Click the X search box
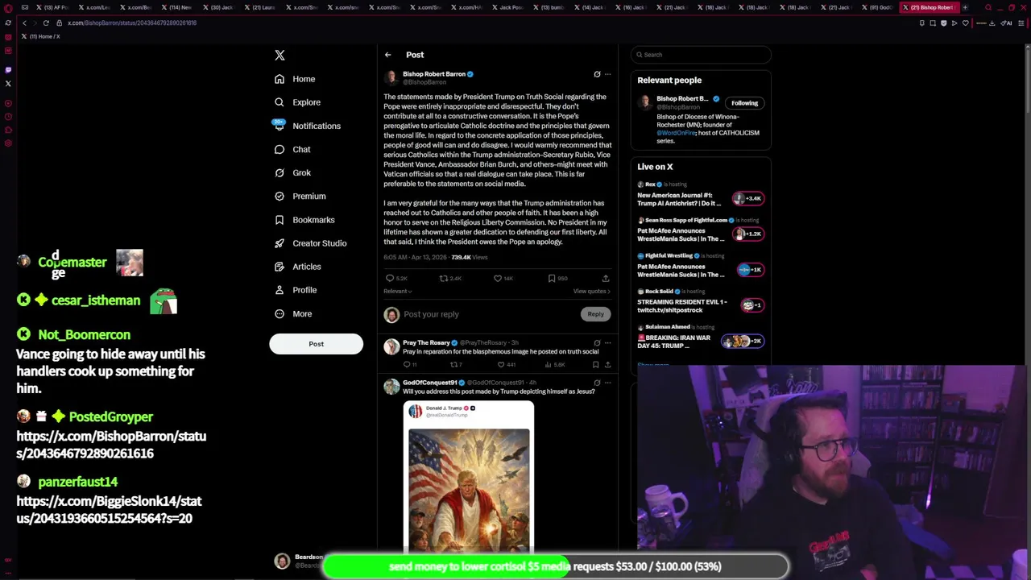This screenshot has height=580, width=1031. click(701, 55)
